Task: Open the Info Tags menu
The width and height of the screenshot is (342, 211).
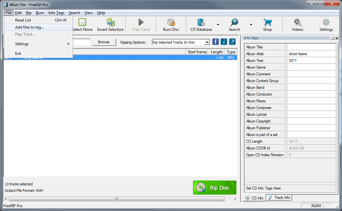Action: pyautogui.click(x=56, y=13)
